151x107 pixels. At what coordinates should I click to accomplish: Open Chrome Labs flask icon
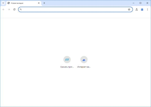pos(136,9)
